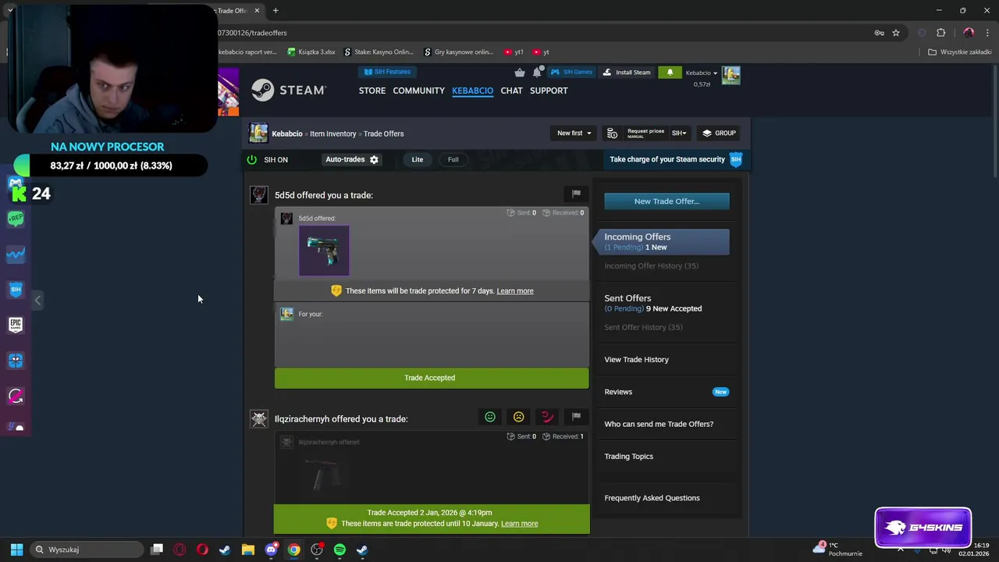Expand the New first sorting dropdown
The width and height of the screenshot is (999, 562).
click(574, 133)
